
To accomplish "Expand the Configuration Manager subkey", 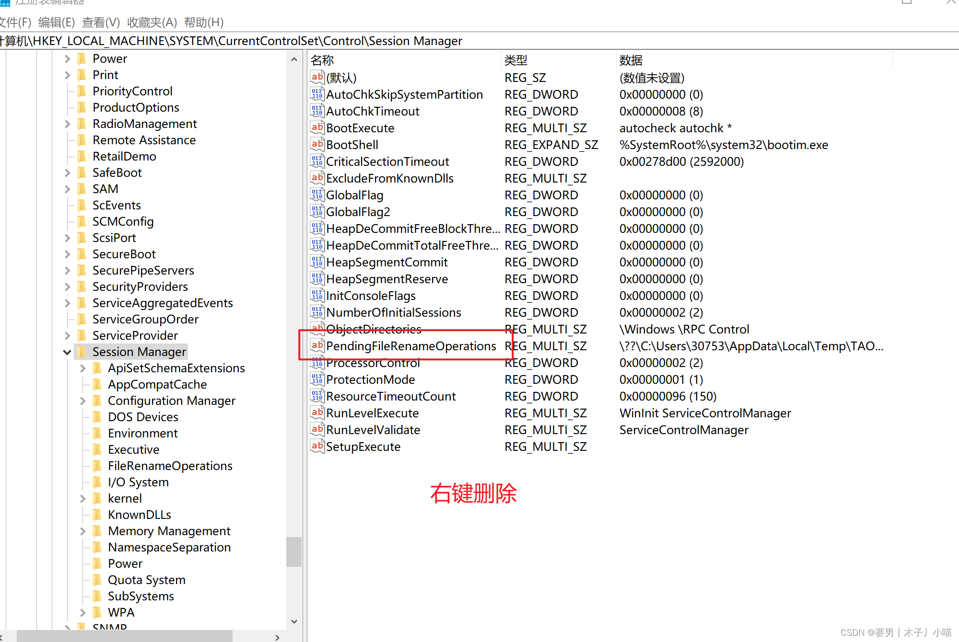I will pyautogui.click(x=82, y=401).
